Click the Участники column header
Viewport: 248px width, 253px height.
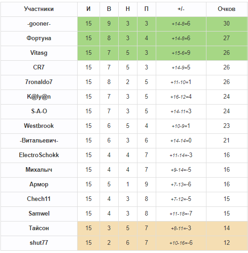pyautogui.click(x=39, y=9)
